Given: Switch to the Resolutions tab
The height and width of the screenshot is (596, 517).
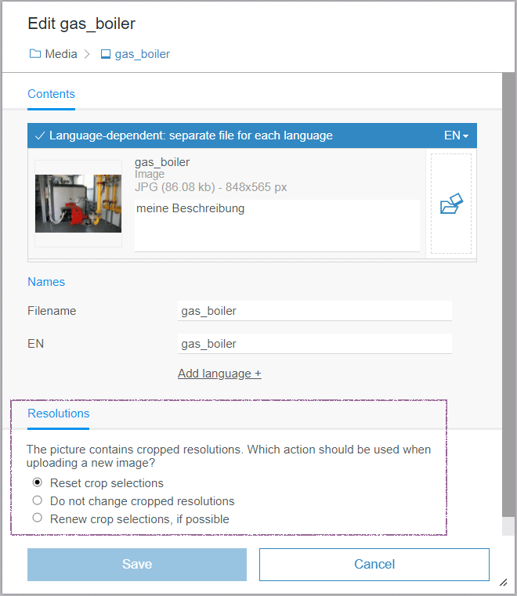Looking at the screenshot, I should pyautogui.click(x=59, y=414).
